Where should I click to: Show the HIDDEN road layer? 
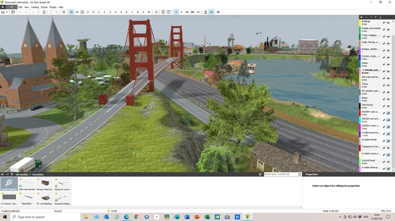click(389, 112)
